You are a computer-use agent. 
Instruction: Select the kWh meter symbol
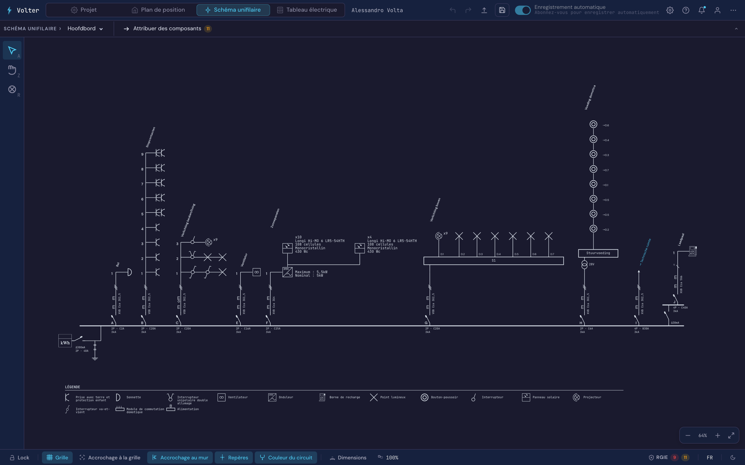click(x=65, y=341)
